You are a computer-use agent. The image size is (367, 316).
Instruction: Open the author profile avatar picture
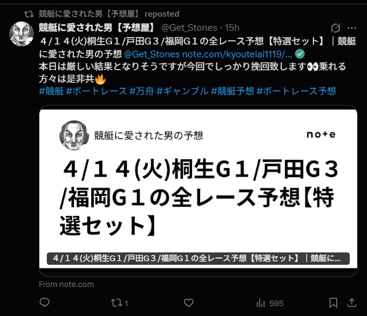tap(22, 34)
